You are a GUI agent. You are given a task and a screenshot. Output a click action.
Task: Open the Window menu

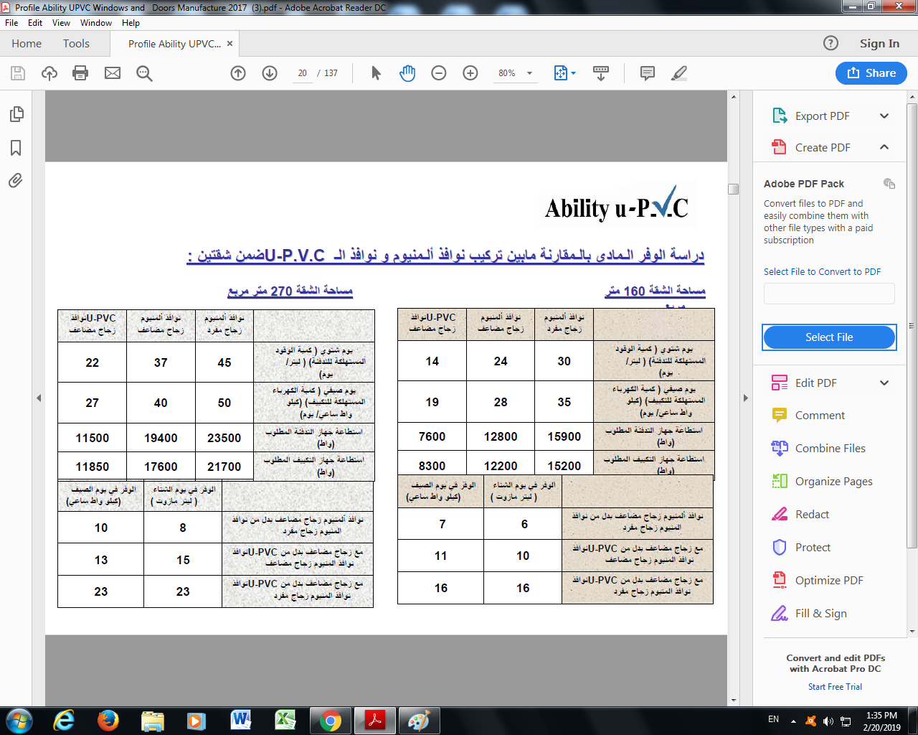[96, 23]
